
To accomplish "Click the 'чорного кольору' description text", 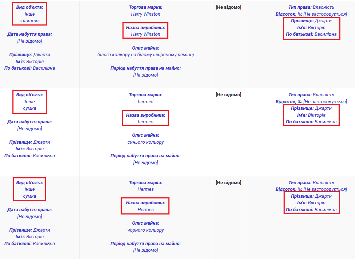I will coord(145,230).
